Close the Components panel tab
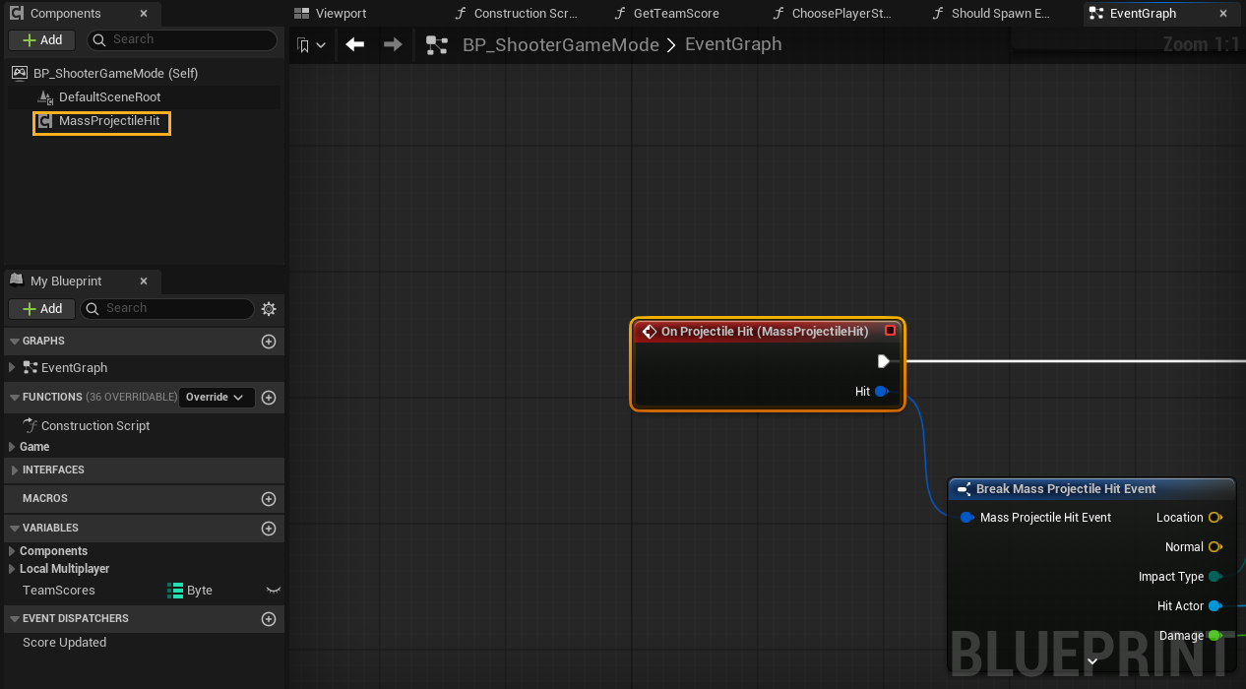Viewport: 1246px width, 689px height. (x=144, y=14)
